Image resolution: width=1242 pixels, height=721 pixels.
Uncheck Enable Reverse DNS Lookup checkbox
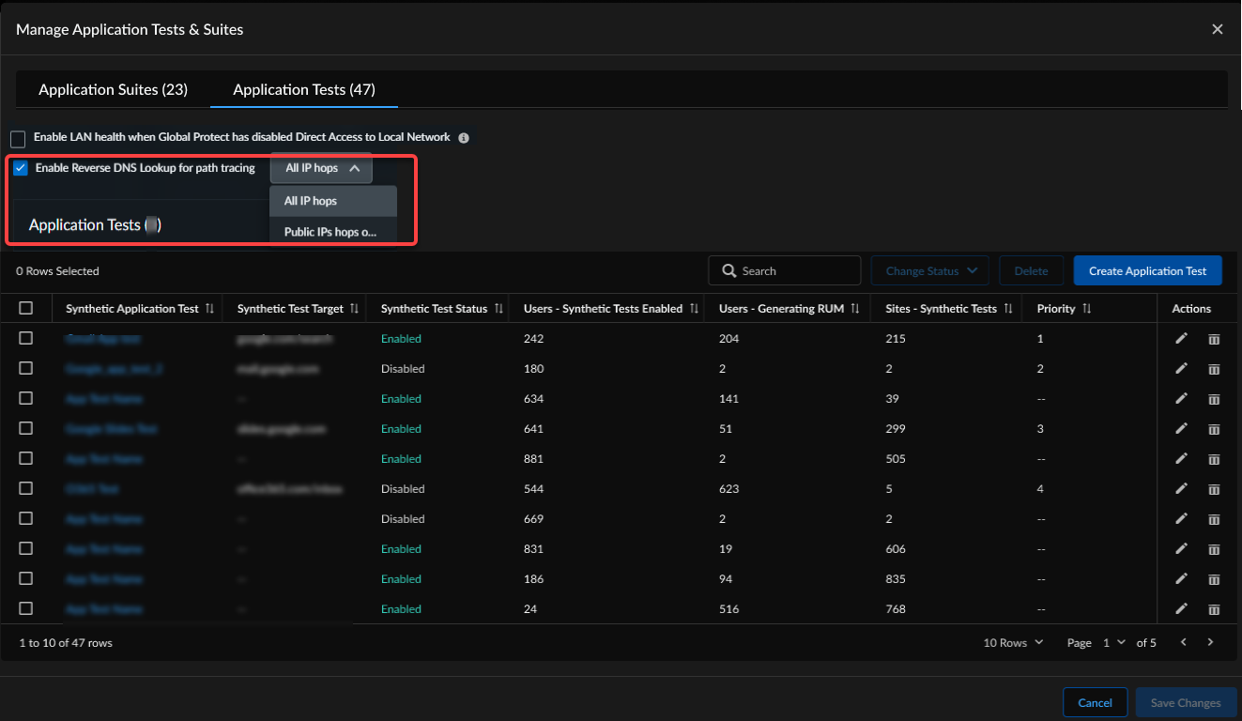21,168
